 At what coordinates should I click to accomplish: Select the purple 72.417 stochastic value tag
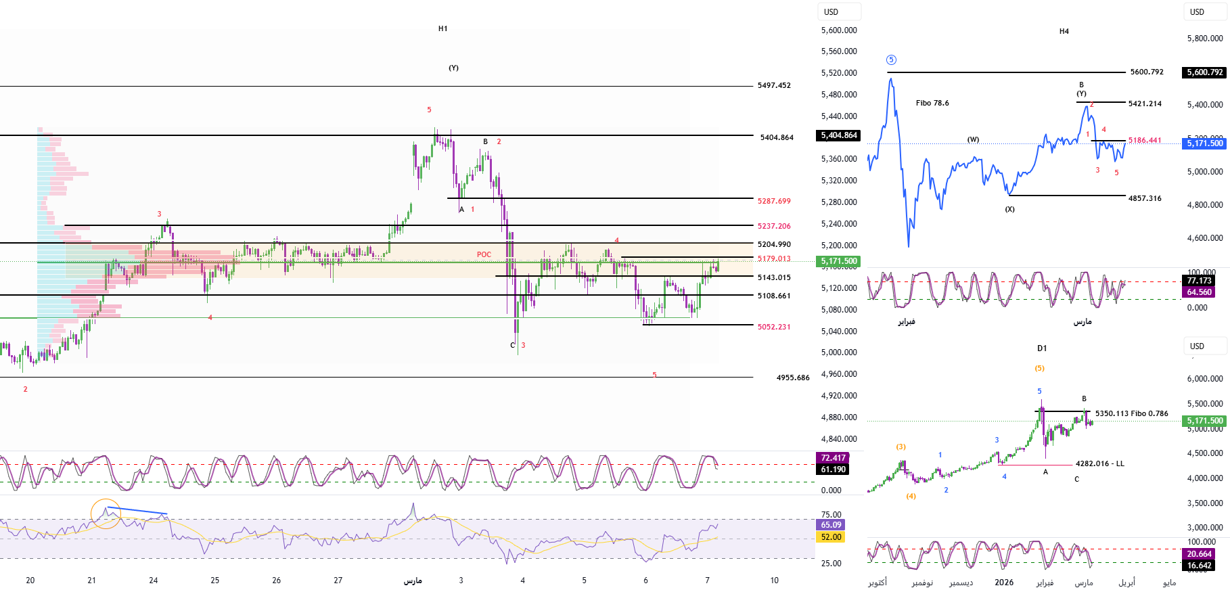coord(833,458)
